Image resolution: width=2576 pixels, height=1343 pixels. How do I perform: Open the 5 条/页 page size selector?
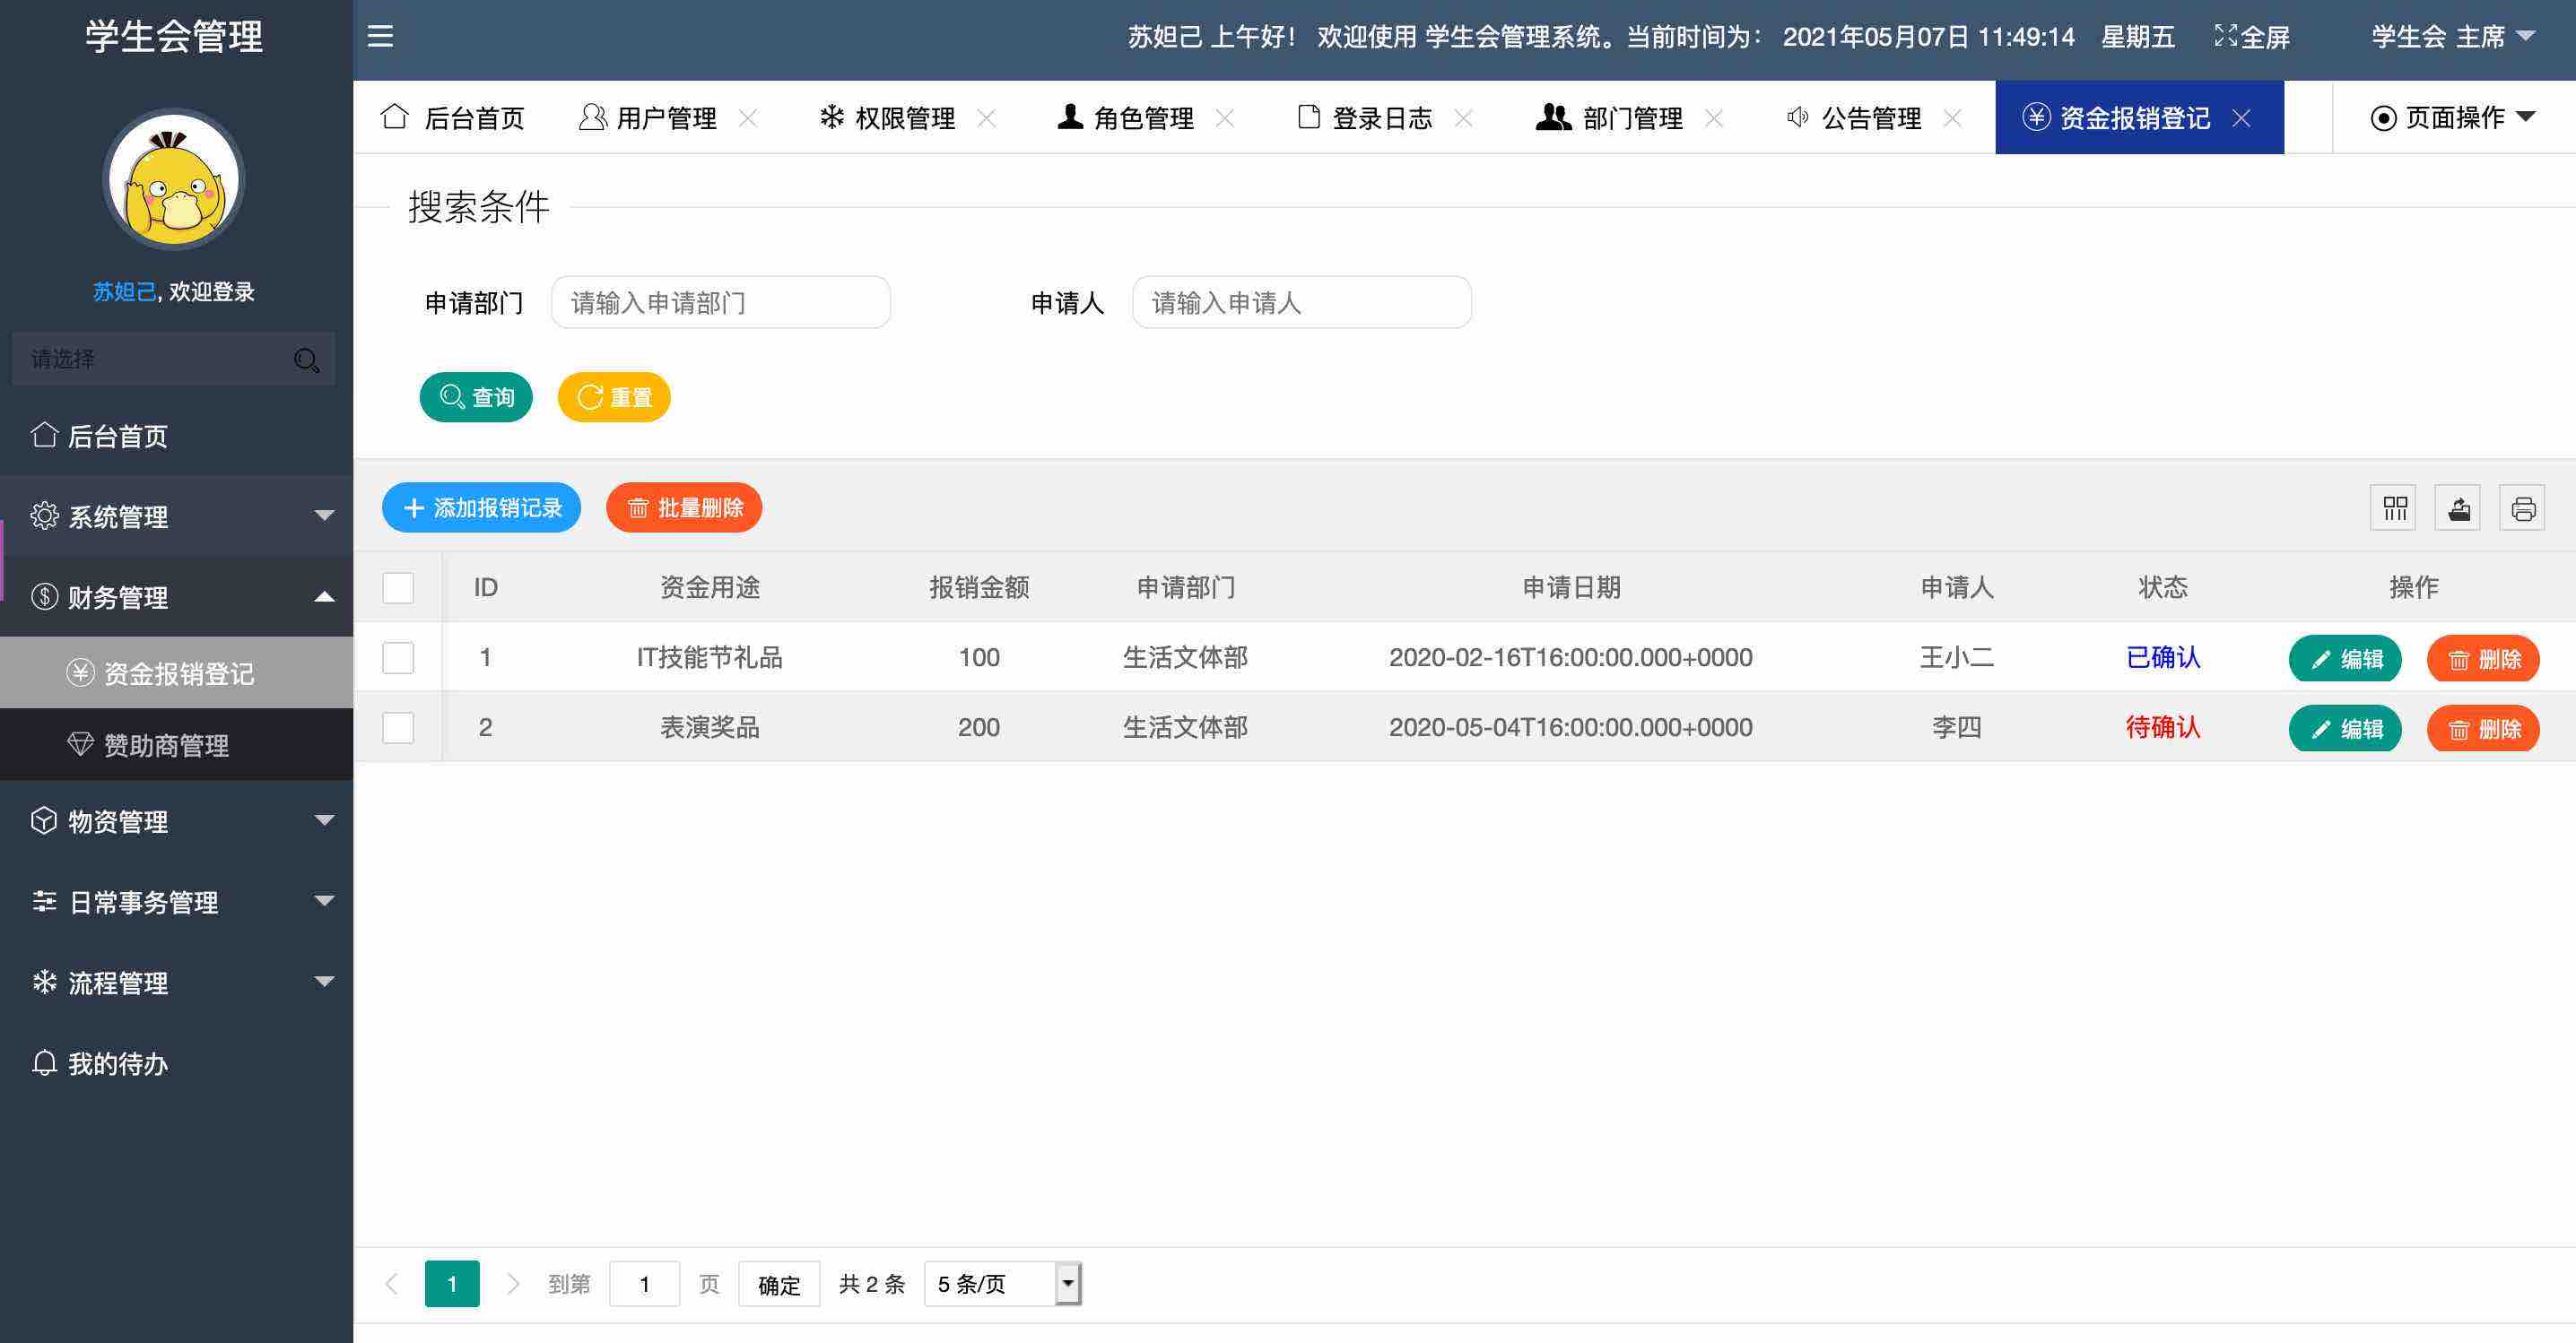1002,1284
